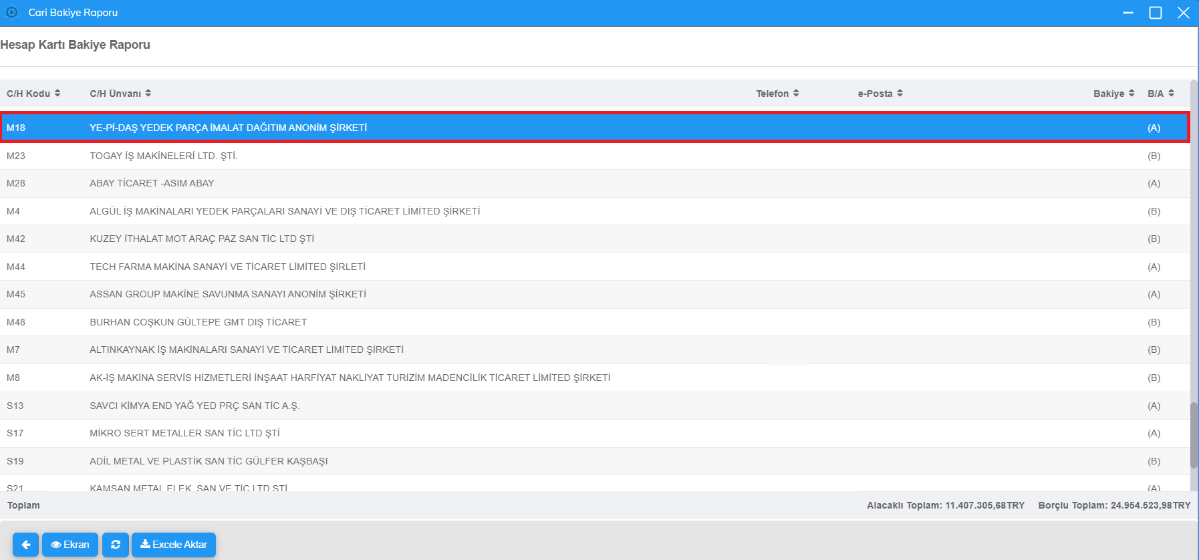This screenshot has width=1199, height=560.
Task: Select BURHAN COŞKUN GÜLTEPE GMT row
Action: [595, 322]
